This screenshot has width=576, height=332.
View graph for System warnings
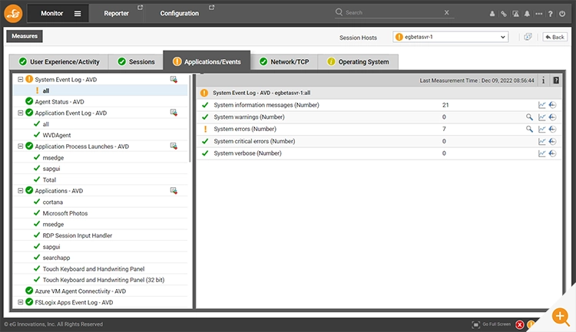point(542,117)
